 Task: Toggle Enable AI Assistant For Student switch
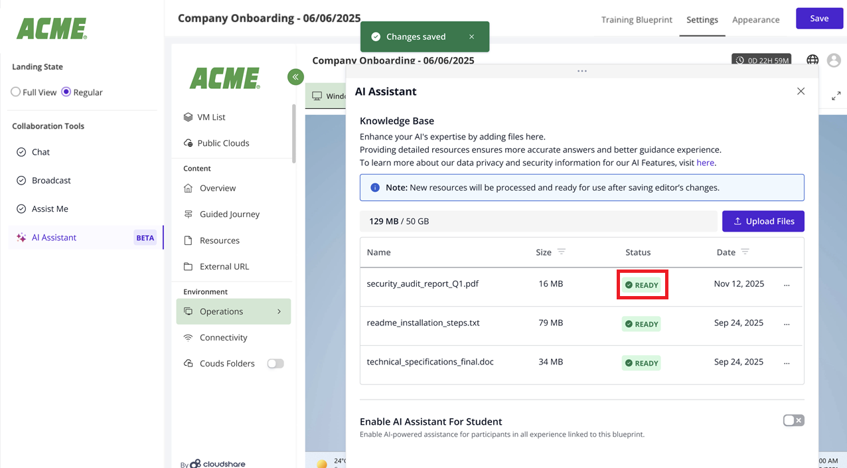point(793,420)
